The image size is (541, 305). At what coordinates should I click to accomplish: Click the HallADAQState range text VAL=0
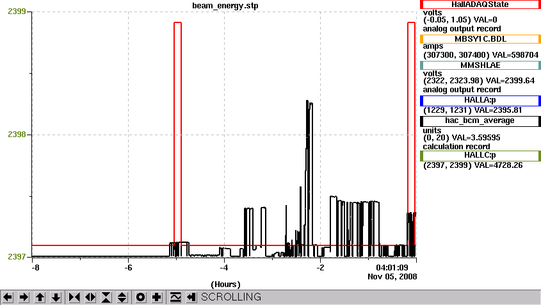point(460,20)
